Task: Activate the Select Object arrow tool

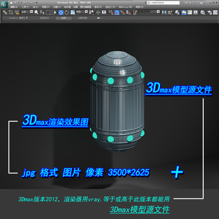Action: [36, 12]
